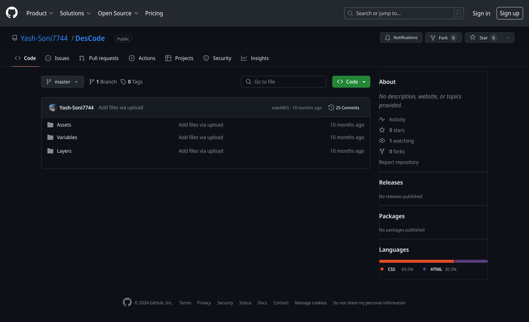This screenshot has width=529, height=322.
Task: Open the Contact footer link
Action: click(281, 303)
